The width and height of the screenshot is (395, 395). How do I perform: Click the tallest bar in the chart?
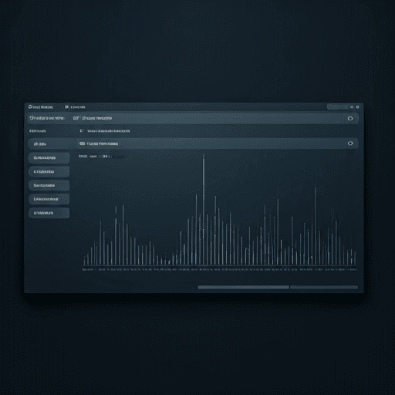click(204, 210)
